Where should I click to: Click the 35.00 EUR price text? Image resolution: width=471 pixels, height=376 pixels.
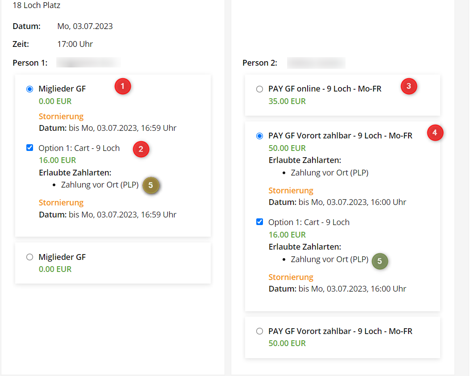pyautogui.click(x=287, y=101)
